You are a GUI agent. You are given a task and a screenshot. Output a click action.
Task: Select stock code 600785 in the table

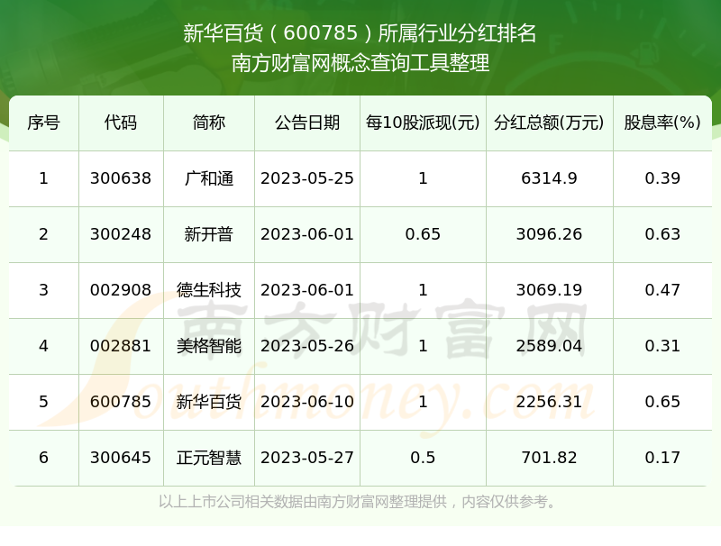tap(121, 402)
